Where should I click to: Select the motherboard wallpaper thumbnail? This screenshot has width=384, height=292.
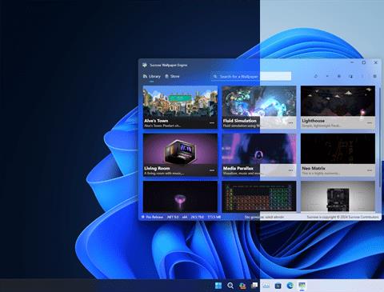338,197
